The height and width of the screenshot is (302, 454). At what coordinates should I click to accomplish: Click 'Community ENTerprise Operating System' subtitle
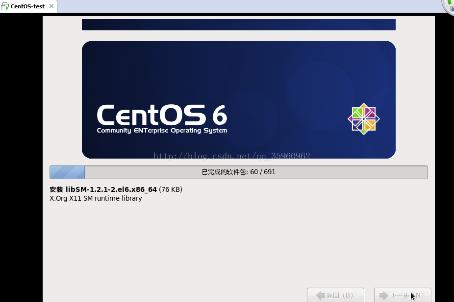point(162,131)
